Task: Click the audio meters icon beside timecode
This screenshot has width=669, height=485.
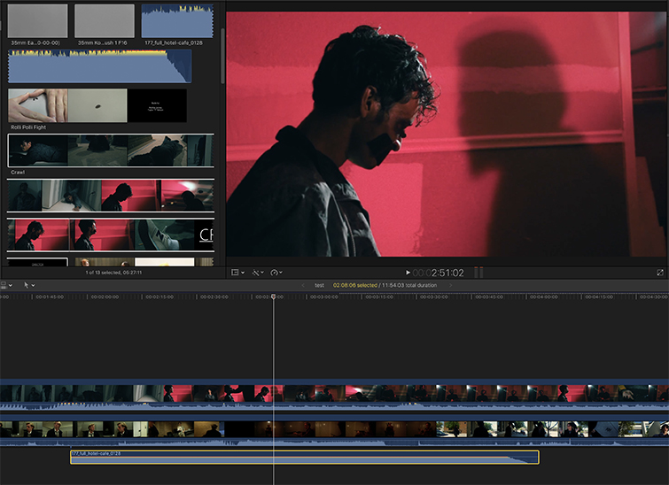Action: 478,273
